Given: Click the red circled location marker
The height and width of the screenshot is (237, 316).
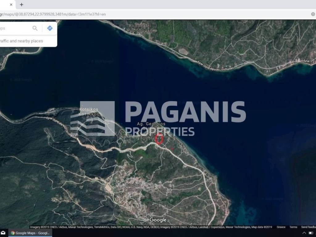Looking at the screenshot, I should [159, 139].
